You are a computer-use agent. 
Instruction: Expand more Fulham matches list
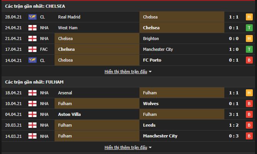pos(126,147)
